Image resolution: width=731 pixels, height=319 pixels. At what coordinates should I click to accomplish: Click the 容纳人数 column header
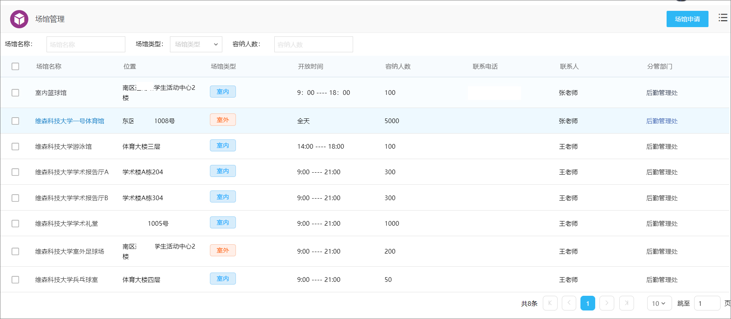(x=398, y=66)
